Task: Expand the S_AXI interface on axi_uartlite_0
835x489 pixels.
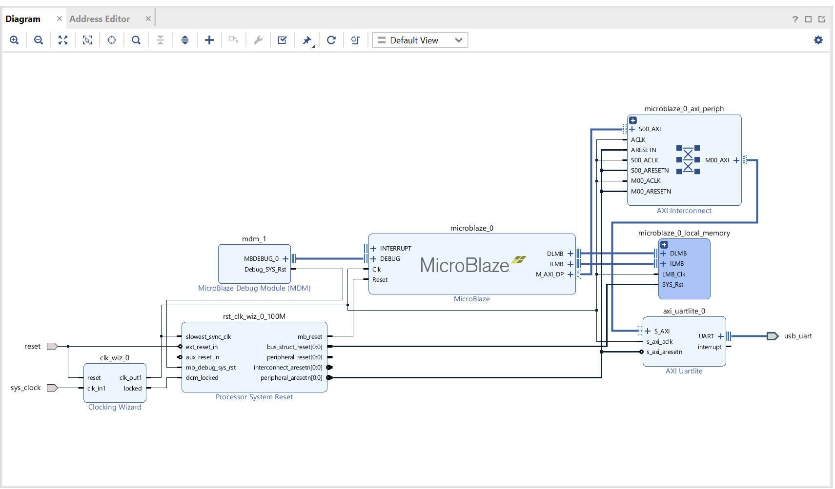Action: point(648,332)
